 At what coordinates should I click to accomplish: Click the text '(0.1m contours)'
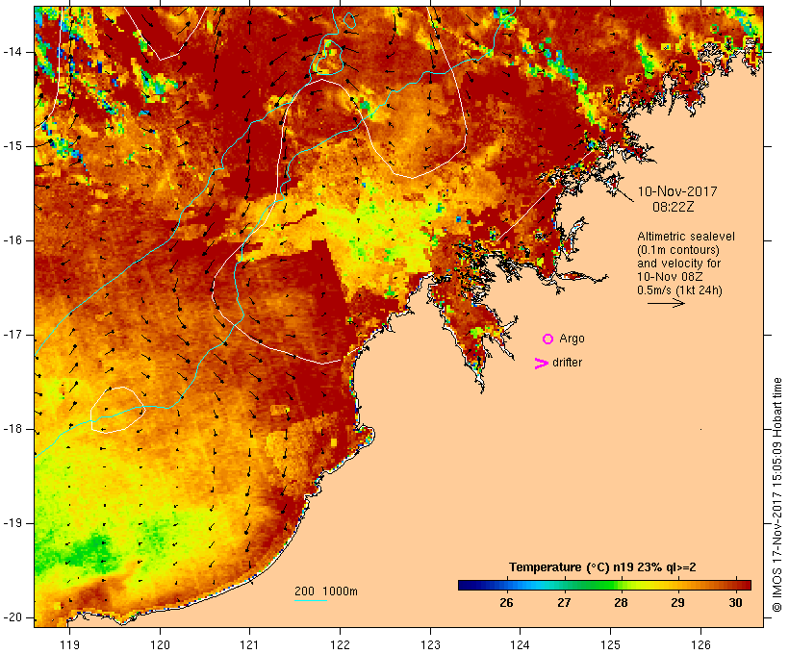[x=678, y=250]
